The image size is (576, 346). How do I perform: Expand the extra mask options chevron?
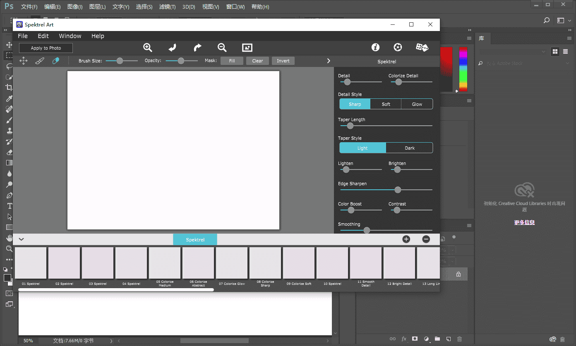click(328, 60)
